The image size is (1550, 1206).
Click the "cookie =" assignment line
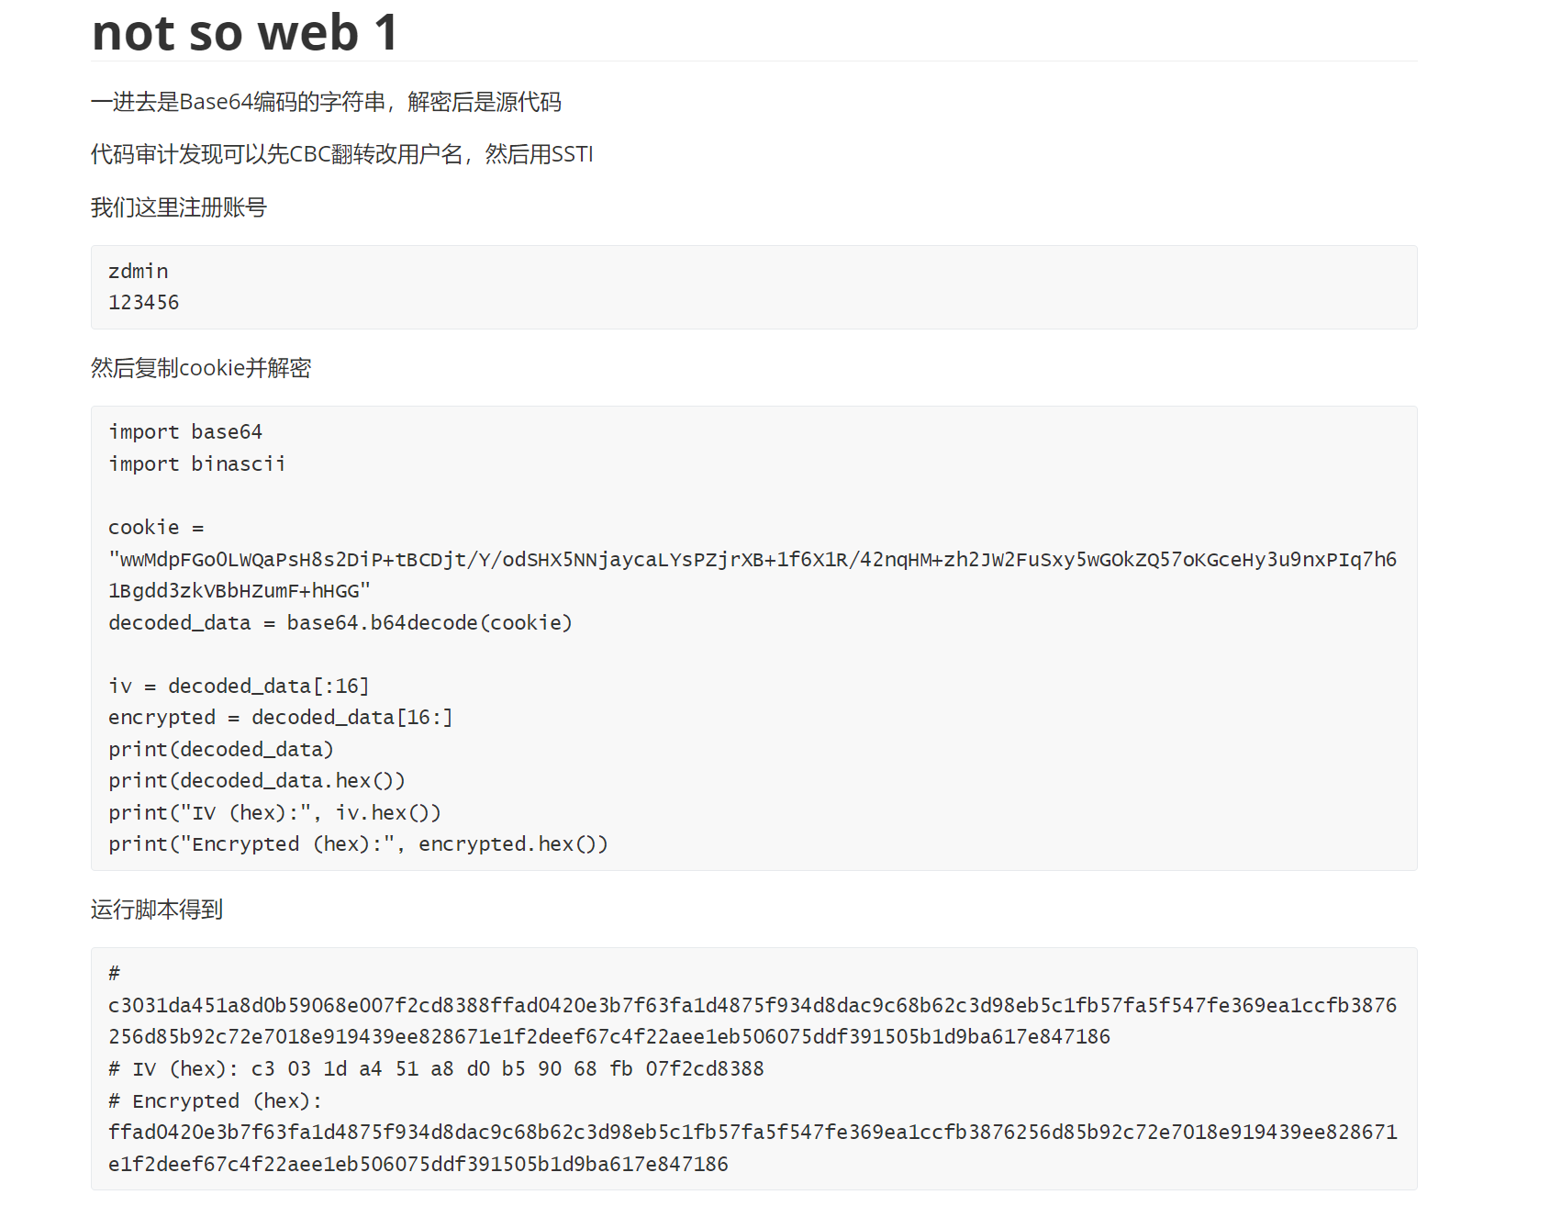156,528
